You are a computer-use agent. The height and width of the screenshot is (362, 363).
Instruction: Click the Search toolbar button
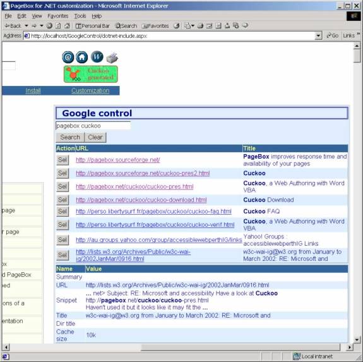(x=126, y=26)
